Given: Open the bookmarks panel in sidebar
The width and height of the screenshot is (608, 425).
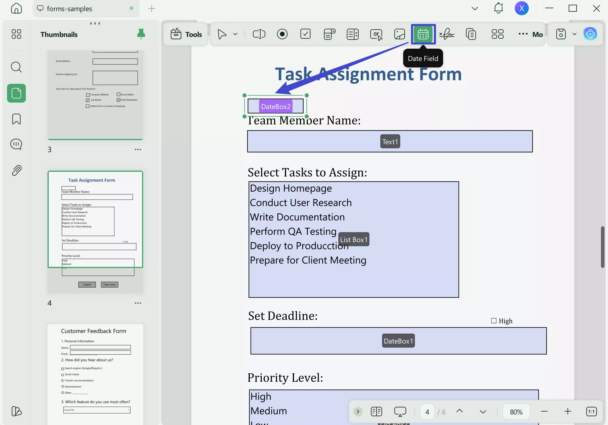Looking at the screenshot, I should (x=16, y=119).
